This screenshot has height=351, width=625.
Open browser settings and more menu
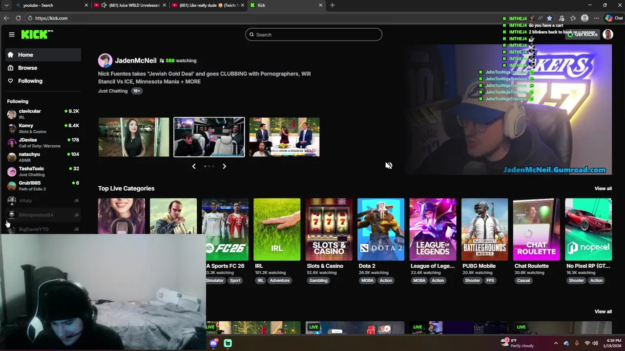(596, 18)
